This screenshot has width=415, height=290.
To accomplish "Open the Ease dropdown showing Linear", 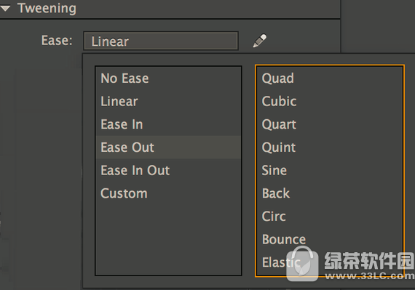I will tap(161, 41).
